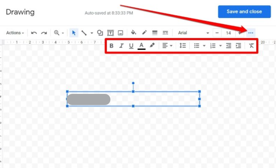Toggle Bold formatting

[x=111, y=46]
